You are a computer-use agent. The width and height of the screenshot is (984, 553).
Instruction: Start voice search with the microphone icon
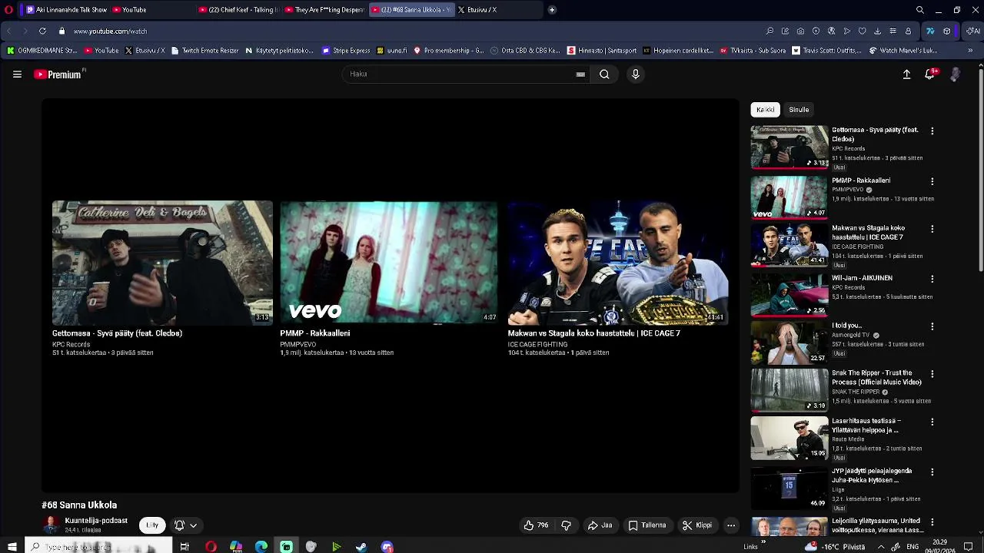coord(635,75)
